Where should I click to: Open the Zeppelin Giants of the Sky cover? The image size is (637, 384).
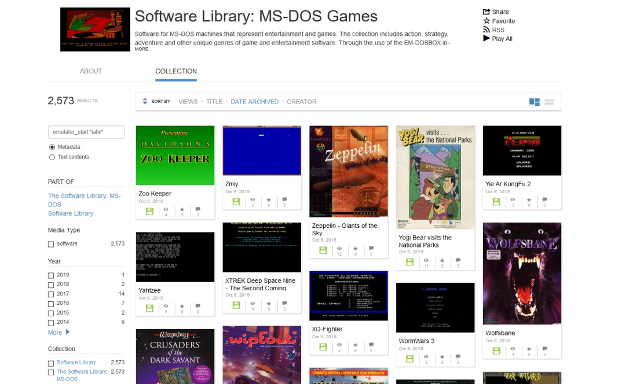coord(349,171)
